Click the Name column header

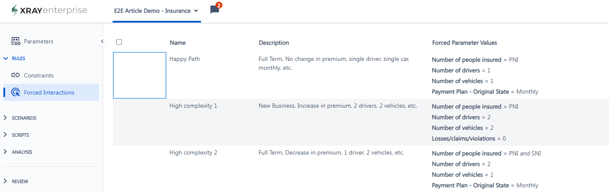[x=177, y=43]
